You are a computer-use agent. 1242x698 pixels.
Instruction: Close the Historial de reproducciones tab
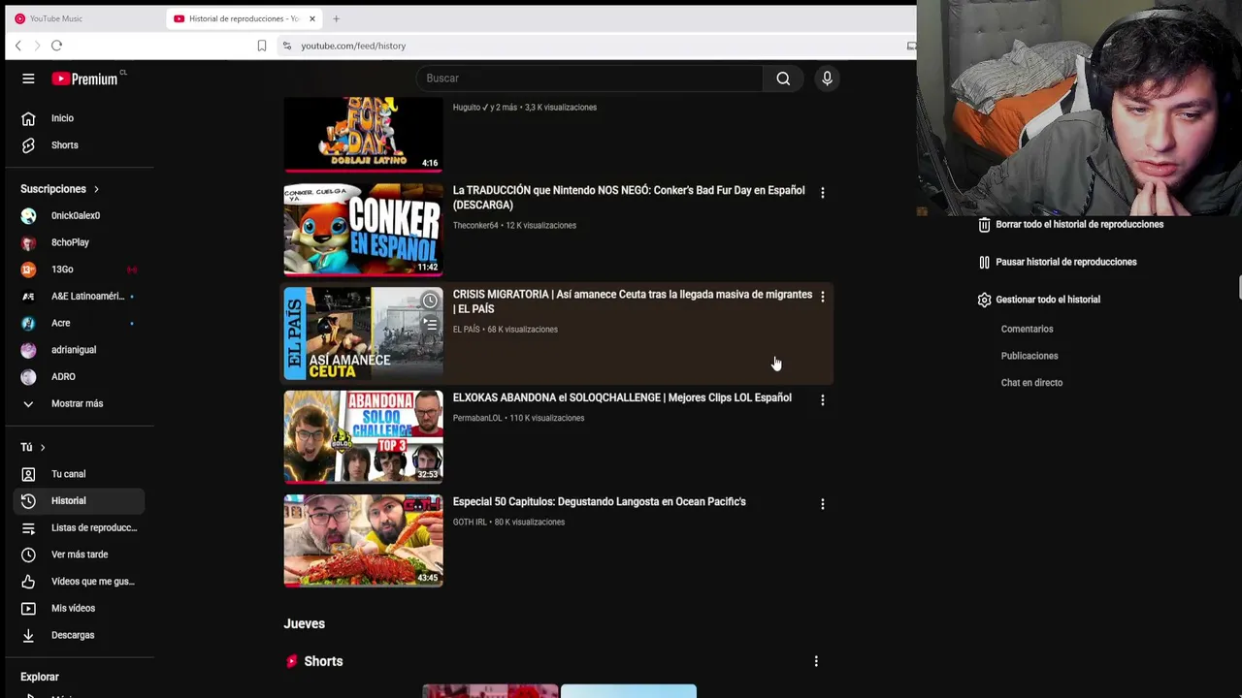pos(311,18)
